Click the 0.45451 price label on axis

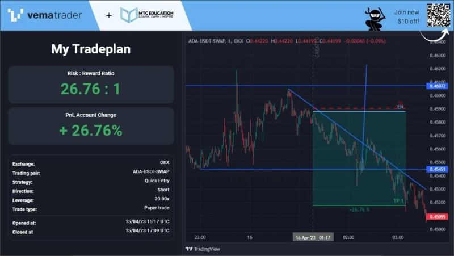click(x=438, y=169)
